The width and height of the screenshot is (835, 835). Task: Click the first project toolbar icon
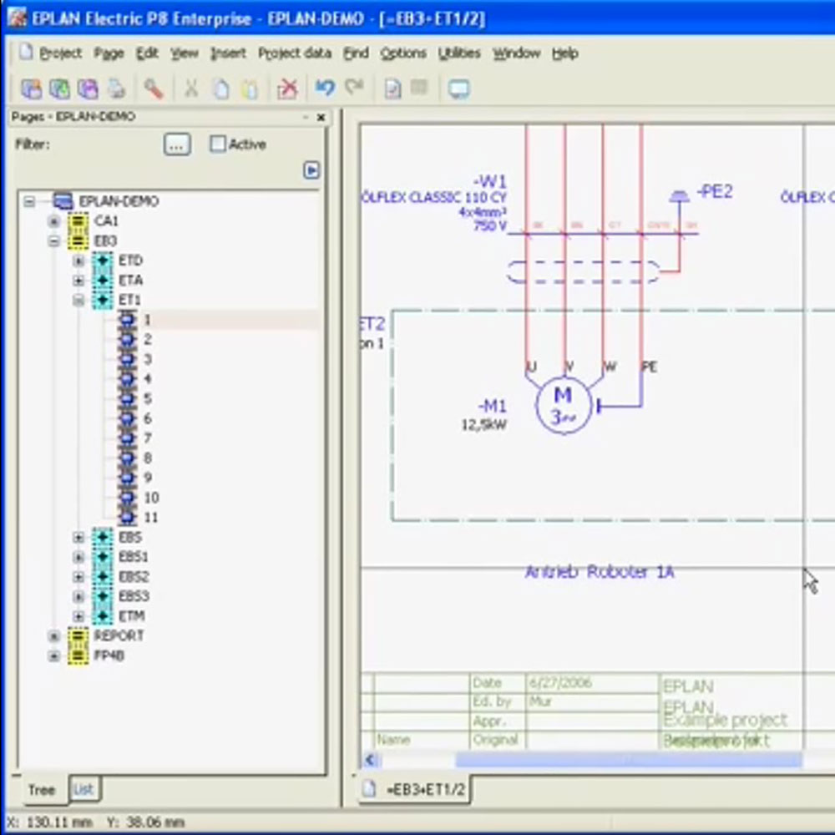coord(31,89)
